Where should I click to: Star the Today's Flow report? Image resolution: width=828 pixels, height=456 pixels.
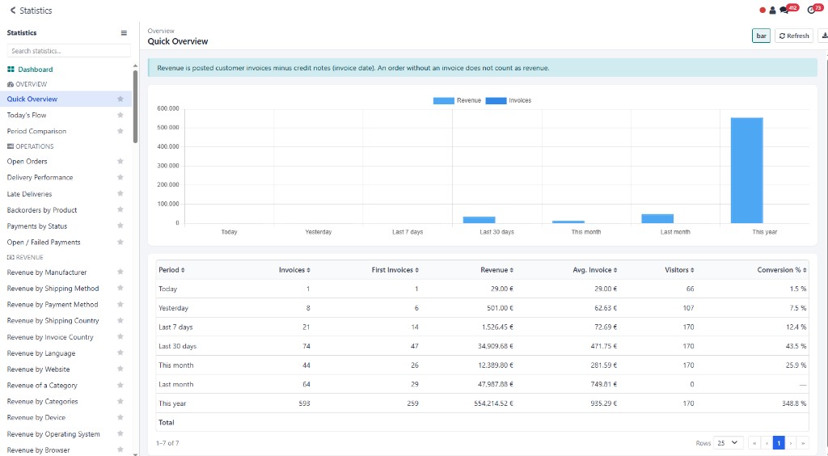coord(120,115)
